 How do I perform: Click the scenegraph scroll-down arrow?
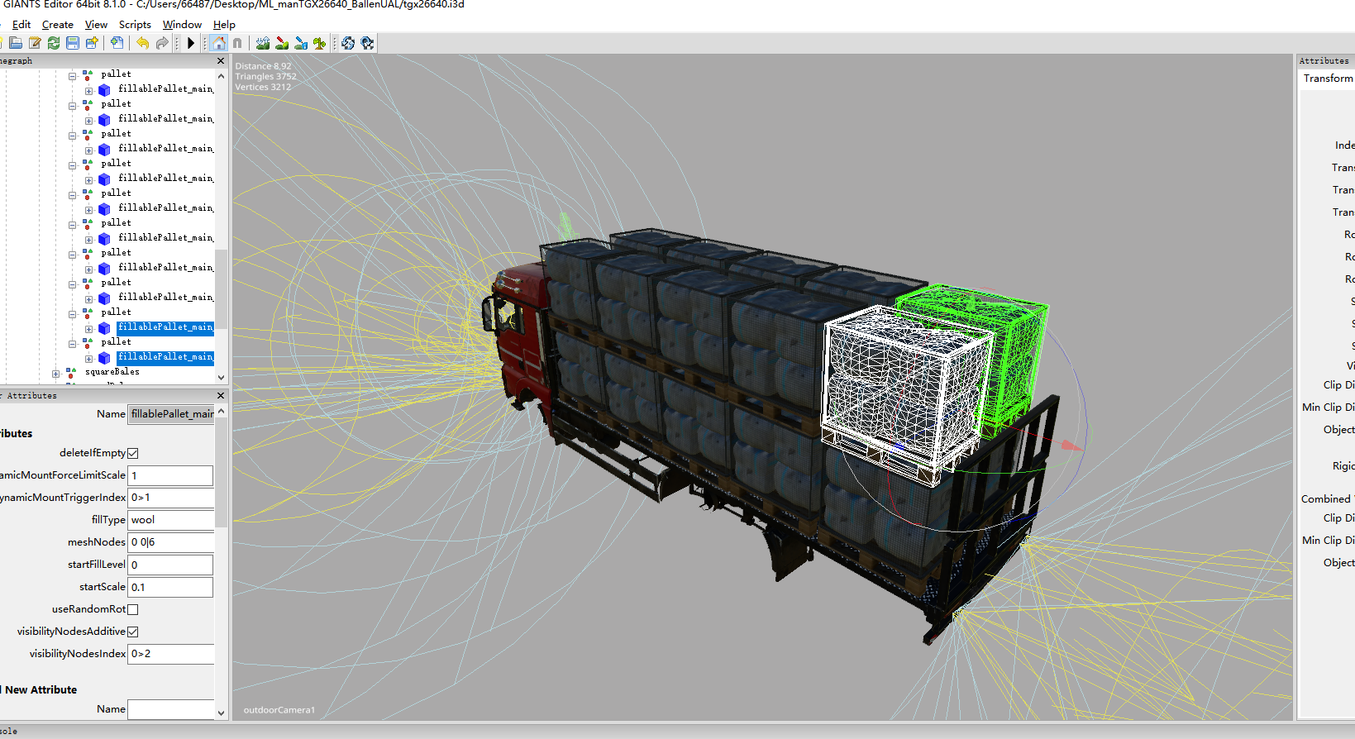click(221, 378)
